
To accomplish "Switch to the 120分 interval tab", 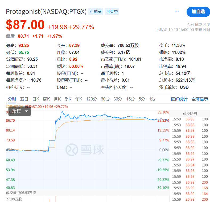I will pyautogui.click(x=91, y=99).
